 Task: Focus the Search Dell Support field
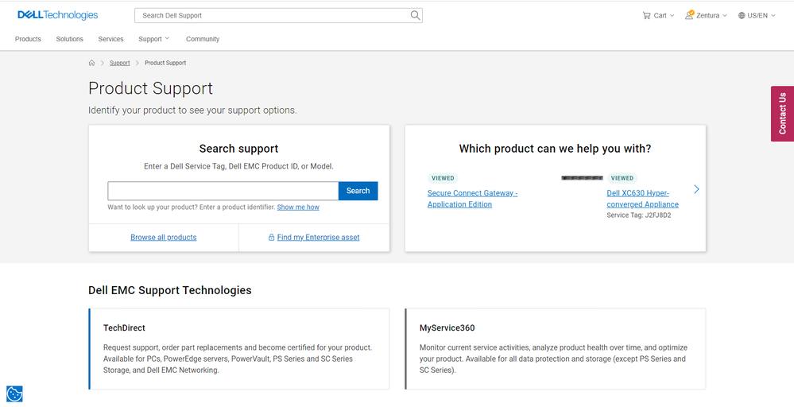pos(278,15)
